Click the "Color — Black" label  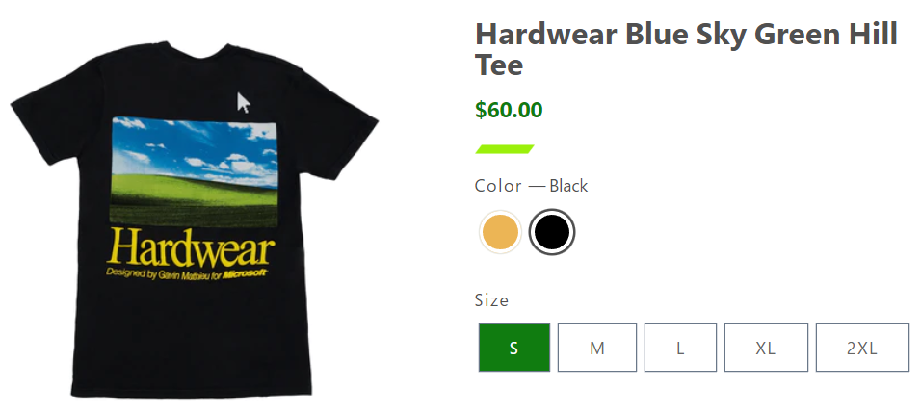point(531,186)
